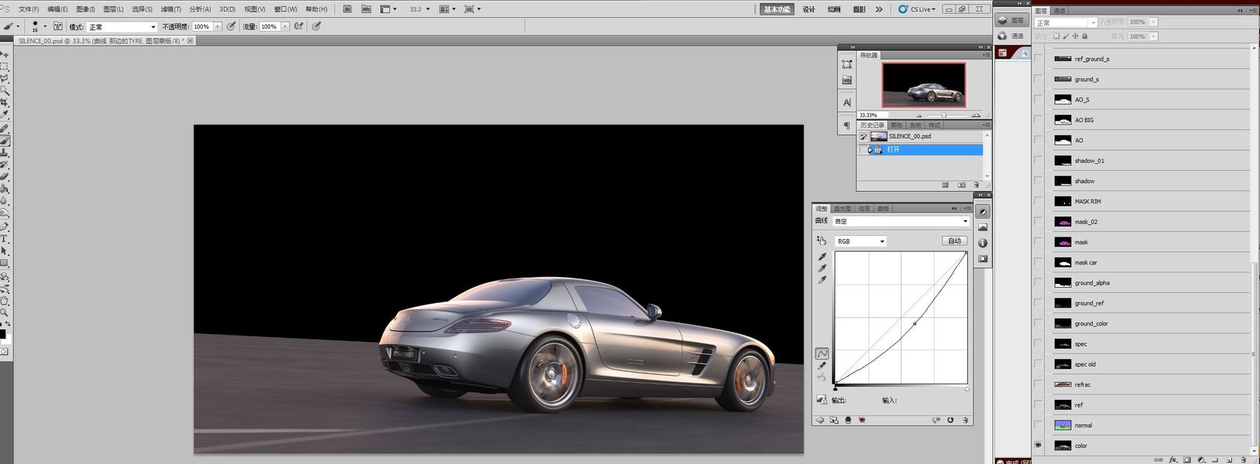
Task: Open the 滤镜(T) menu
Action: [x=171, y=9]
